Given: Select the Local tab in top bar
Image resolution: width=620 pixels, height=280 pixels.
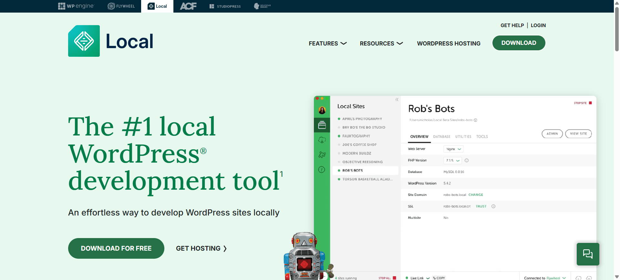Looking at the screenshot, I should (157, 6).
